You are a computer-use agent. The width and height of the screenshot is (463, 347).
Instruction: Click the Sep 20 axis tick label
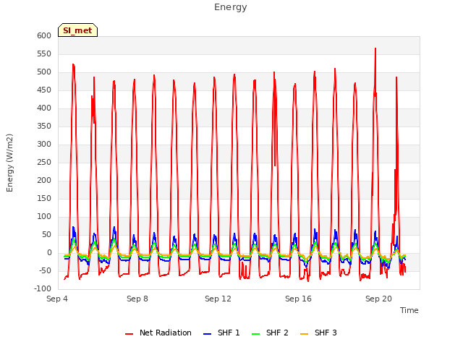pos(378,299)
